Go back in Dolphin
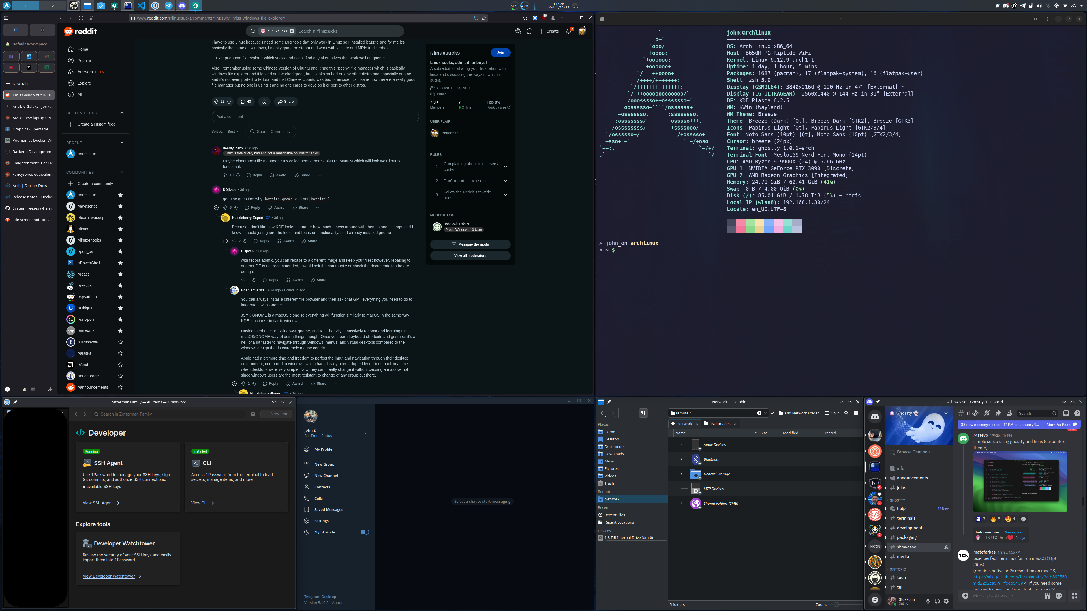The height and width of the screenshot is (611, 1087). point(603,413)
